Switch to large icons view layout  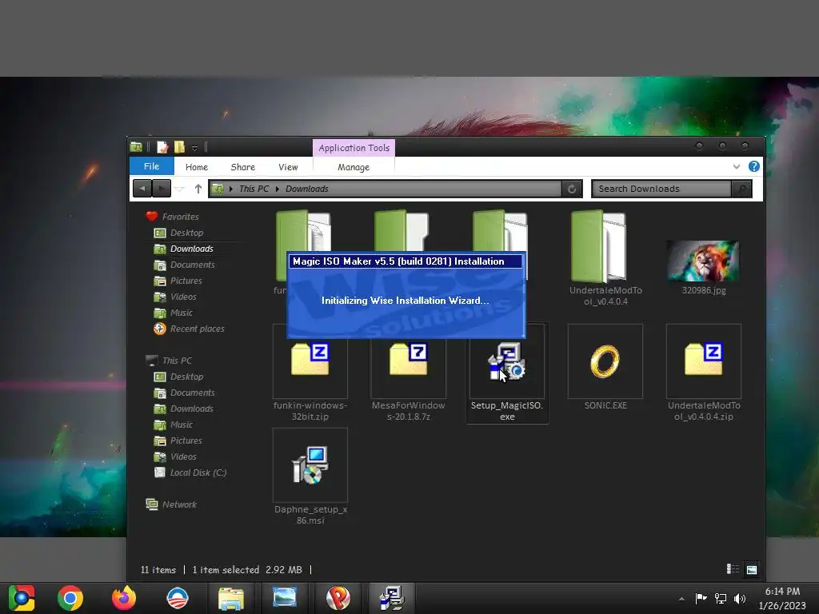752,569
